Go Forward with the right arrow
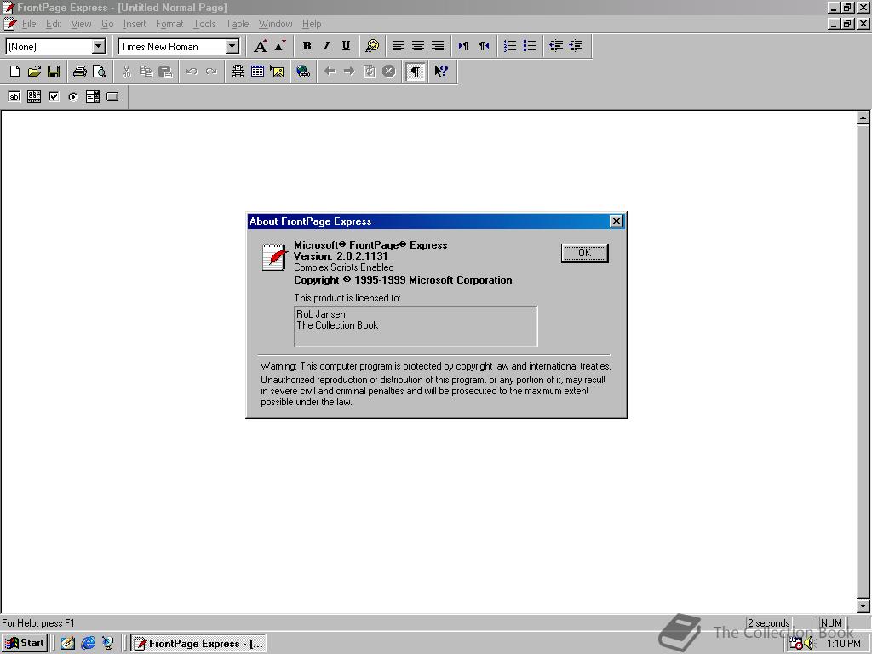This screenshot has width=872, height=654. [x=349, y=72]
